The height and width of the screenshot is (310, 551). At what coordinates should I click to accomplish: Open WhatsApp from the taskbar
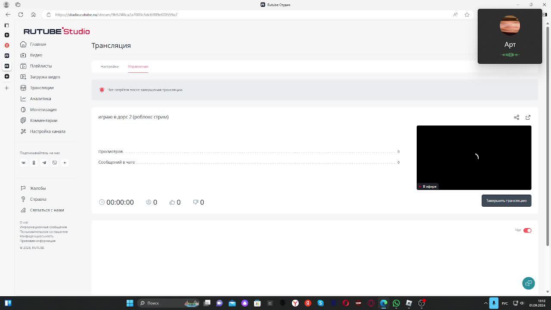pos(396,303)
